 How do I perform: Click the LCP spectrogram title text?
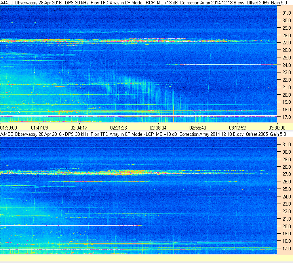(143, 134)
